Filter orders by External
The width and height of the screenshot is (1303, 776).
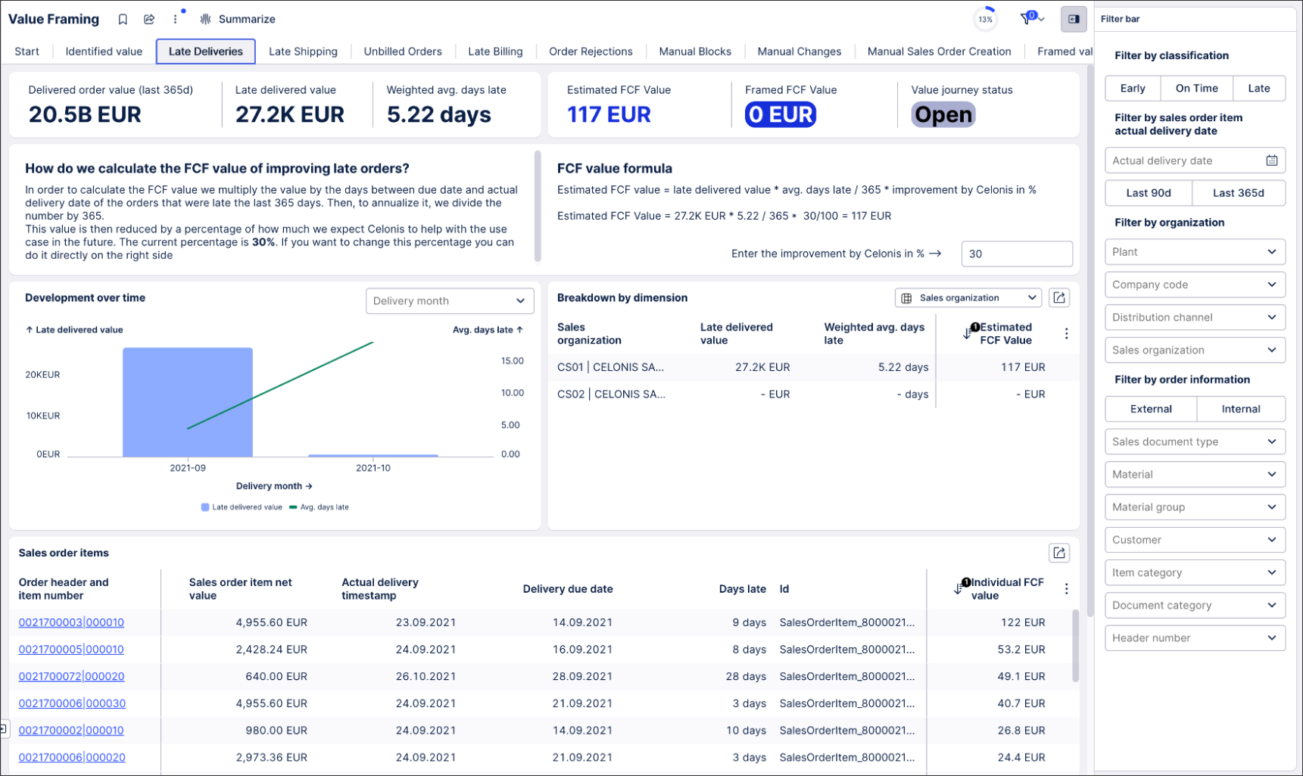(x=1151, y=409)
